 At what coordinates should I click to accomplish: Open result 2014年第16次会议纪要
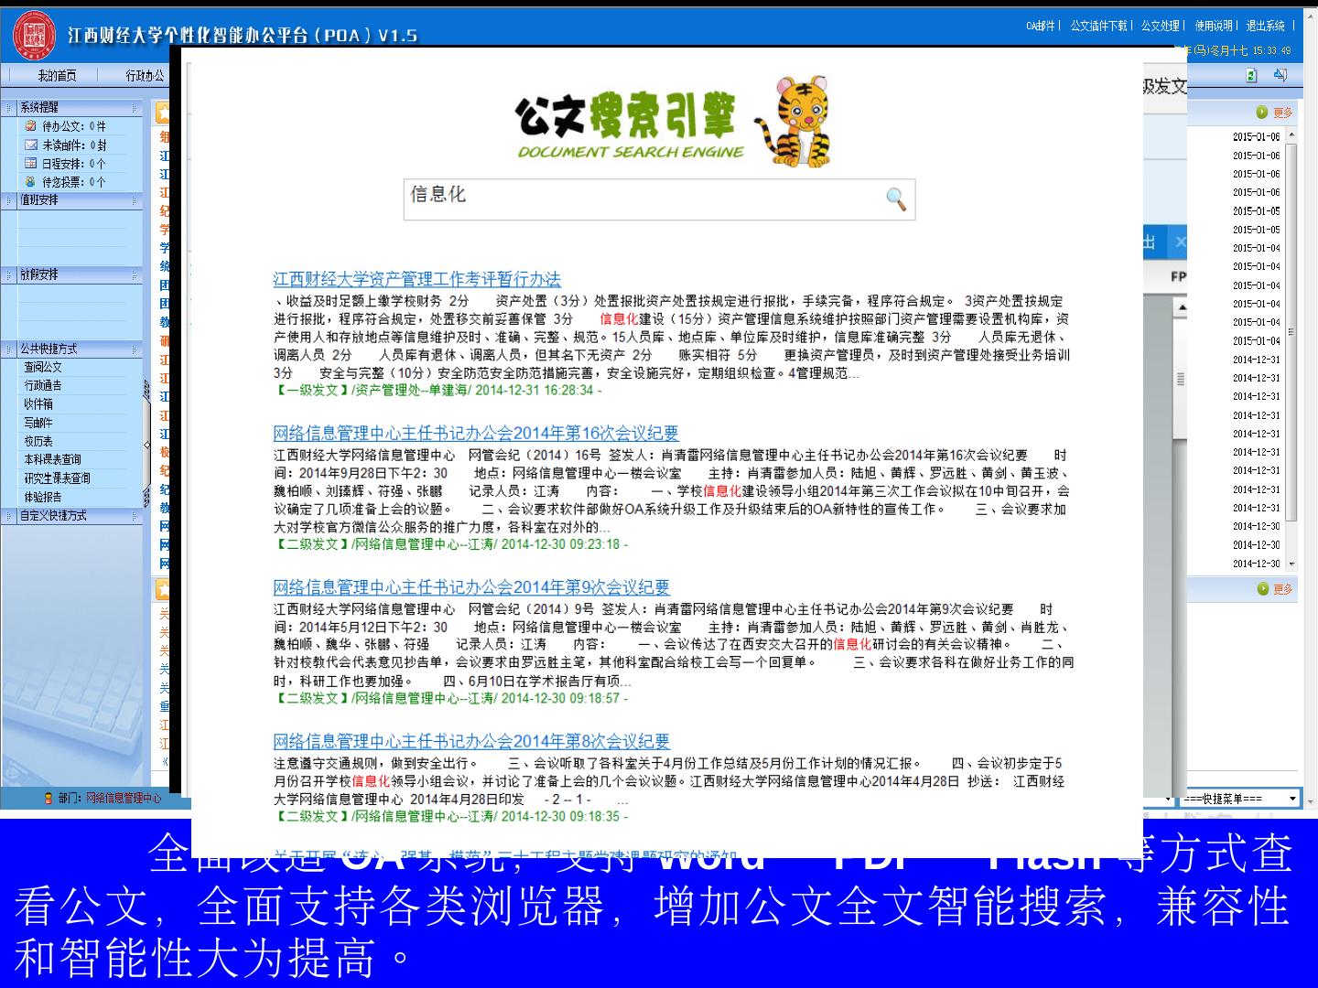(x=476, y=433)
